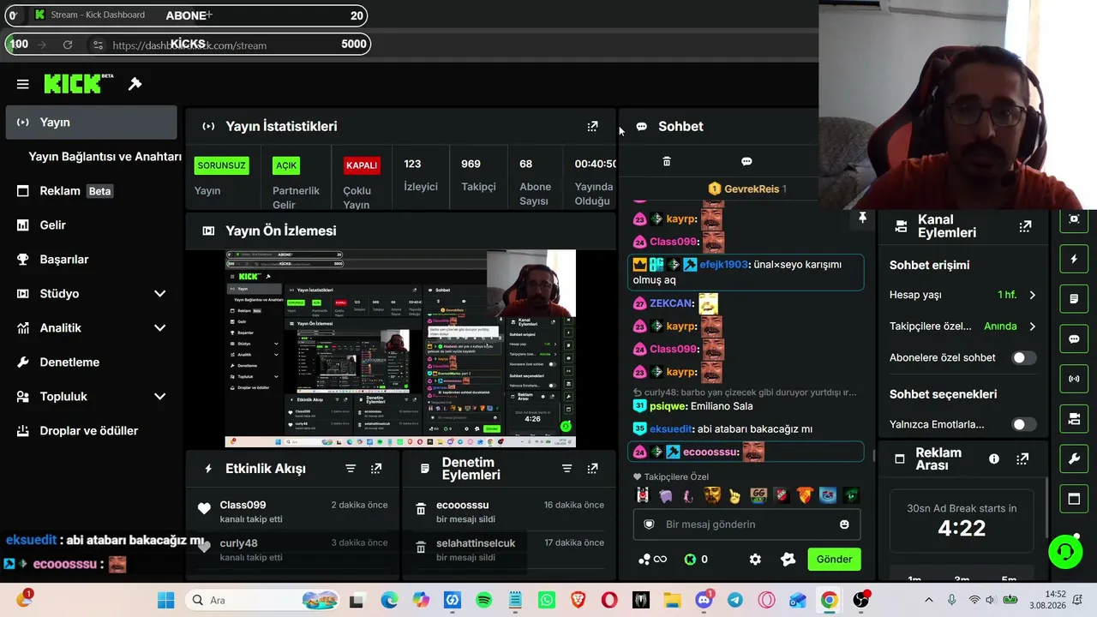
Task: Select the GG emote in emote row
Action: click(x=758, y=495)
